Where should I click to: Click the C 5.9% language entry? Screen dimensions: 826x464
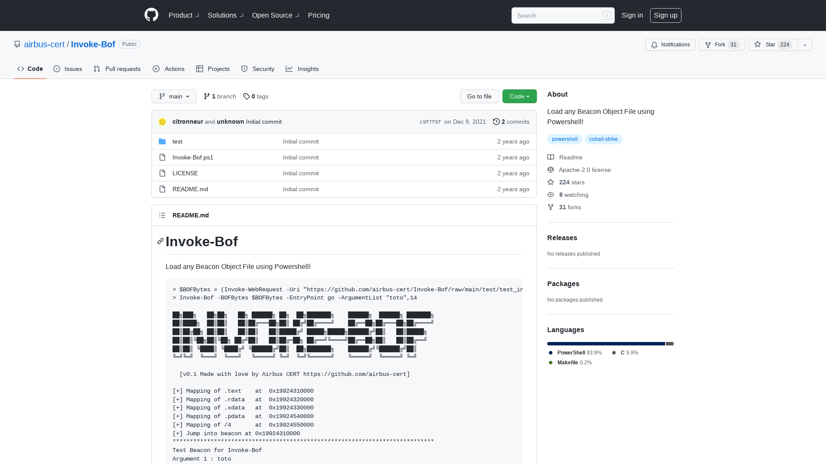click(625, 353)
